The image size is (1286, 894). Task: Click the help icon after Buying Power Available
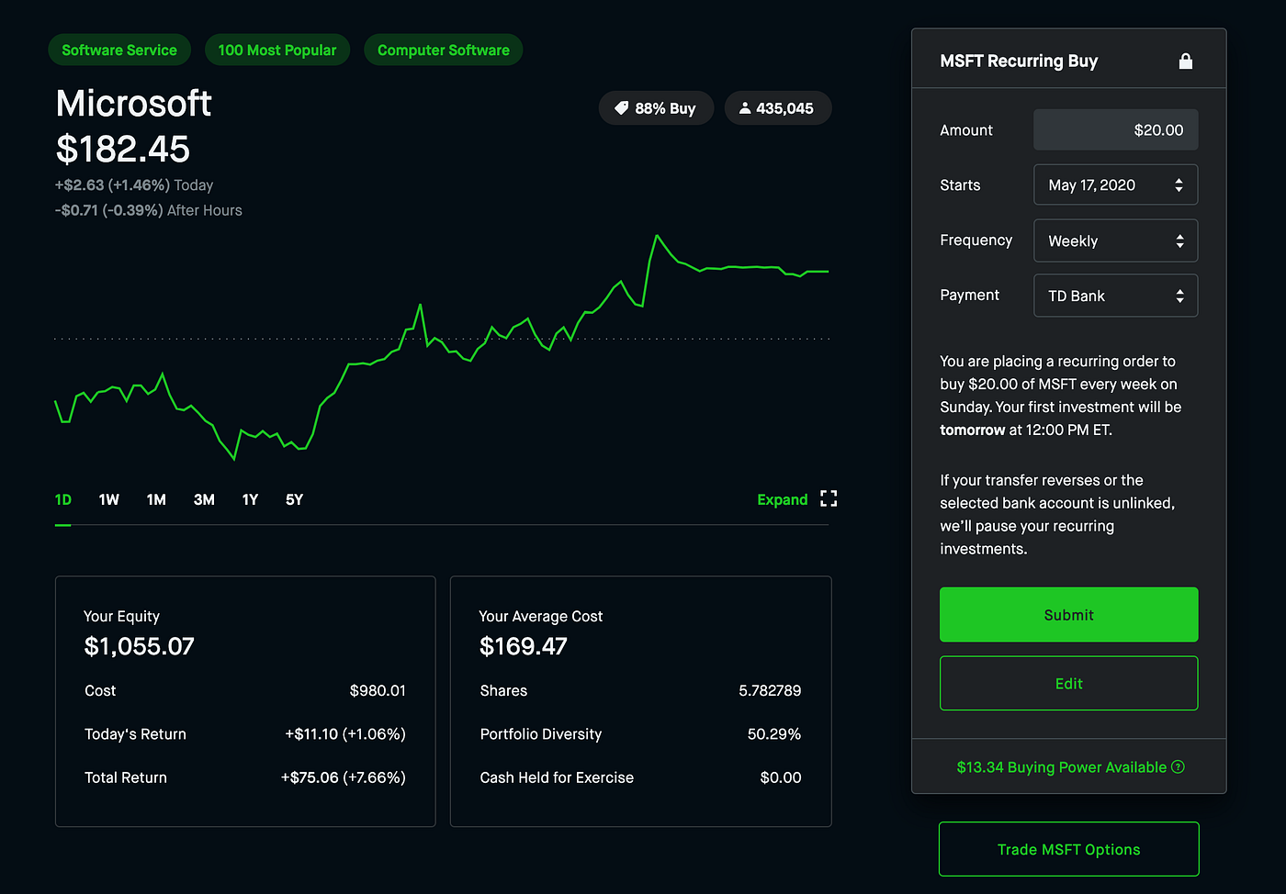1179,767
